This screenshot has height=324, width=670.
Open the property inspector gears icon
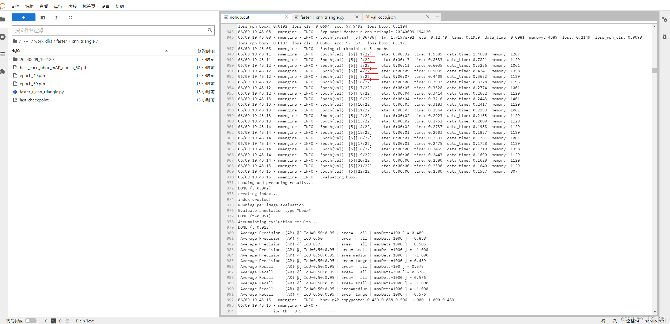pos(664,19)
